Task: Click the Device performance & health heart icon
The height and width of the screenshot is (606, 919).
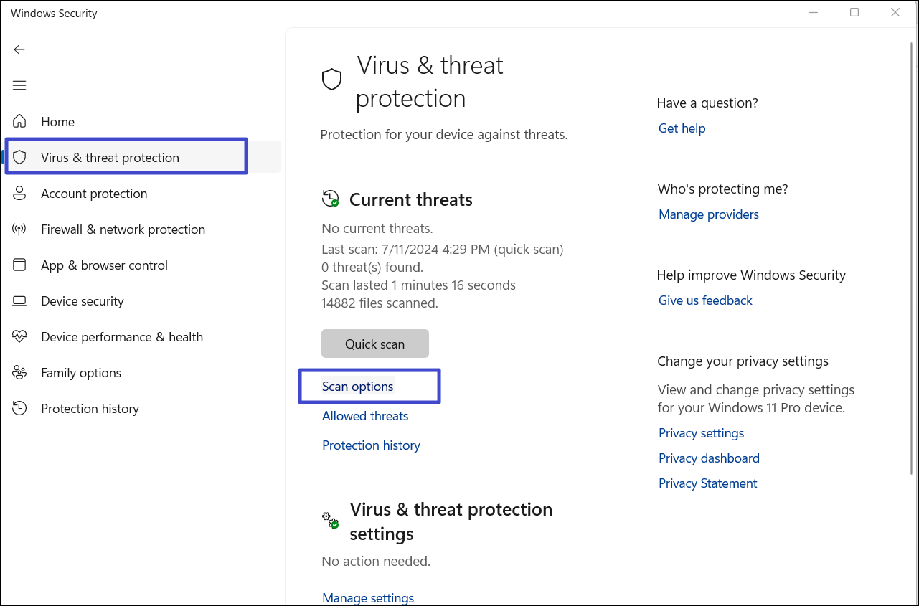Action: click(x=19, y=337)
